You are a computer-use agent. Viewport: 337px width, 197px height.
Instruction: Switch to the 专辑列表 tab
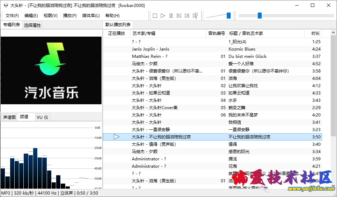click(12, 25)
